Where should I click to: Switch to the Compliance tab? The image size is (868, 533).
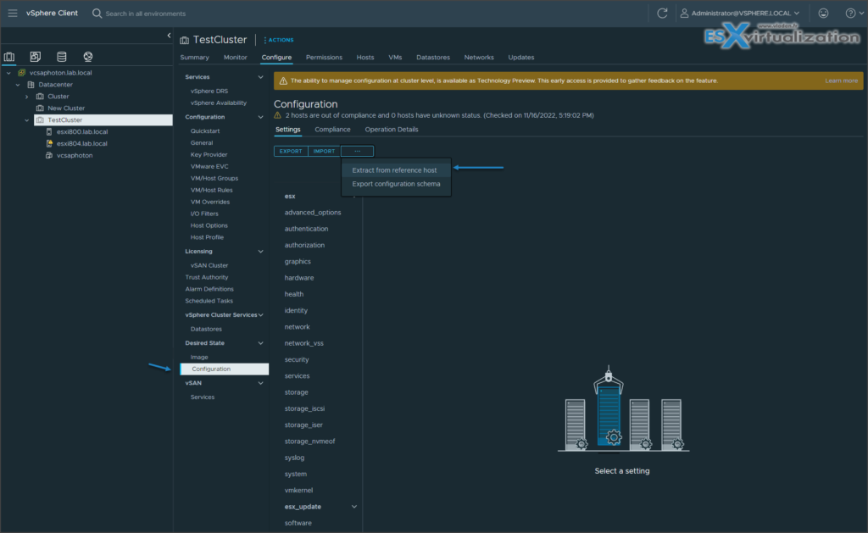pyautogui.click(x=332, y=129)
